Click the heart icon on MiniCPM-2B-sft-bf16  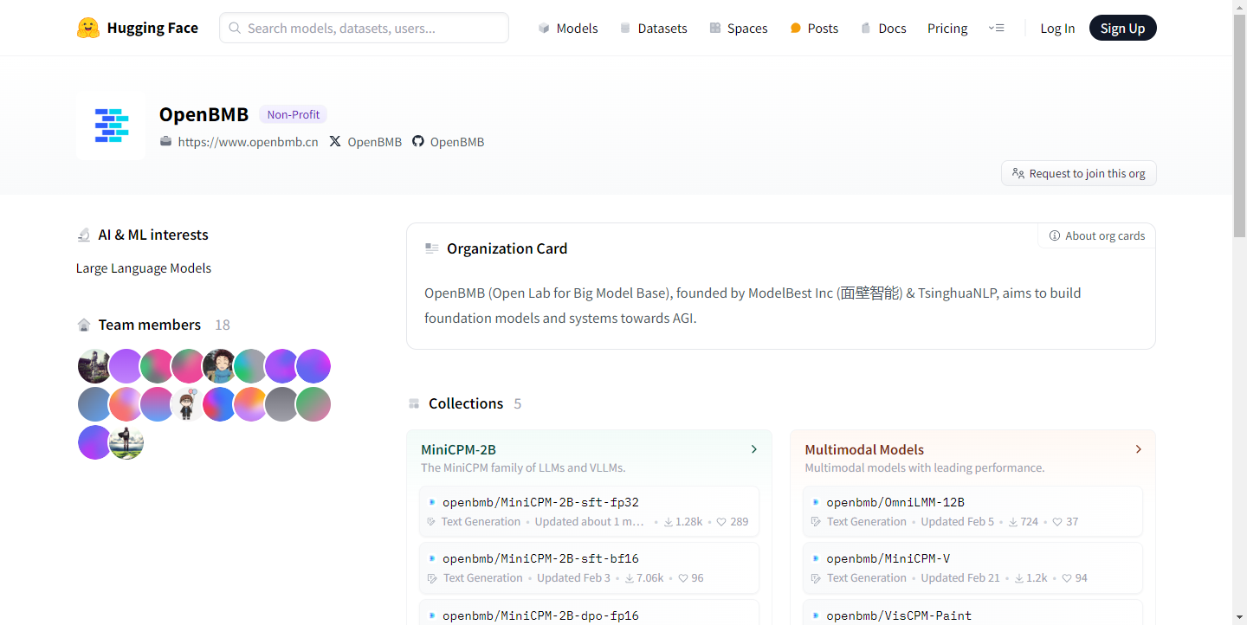coord(682,578)
